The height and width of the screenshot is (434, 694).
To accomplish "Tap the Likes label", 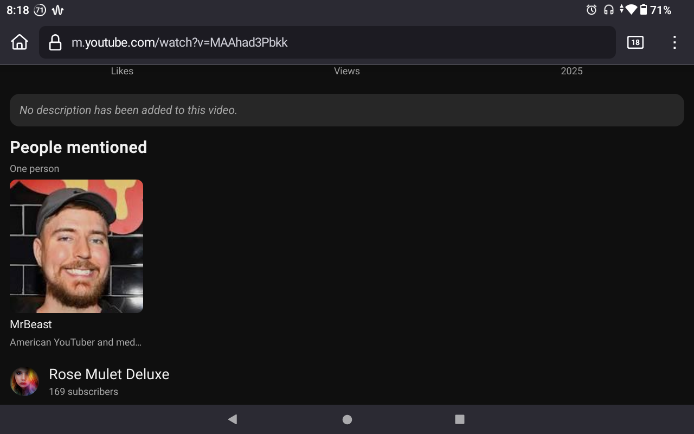I will tap(122, 71).
